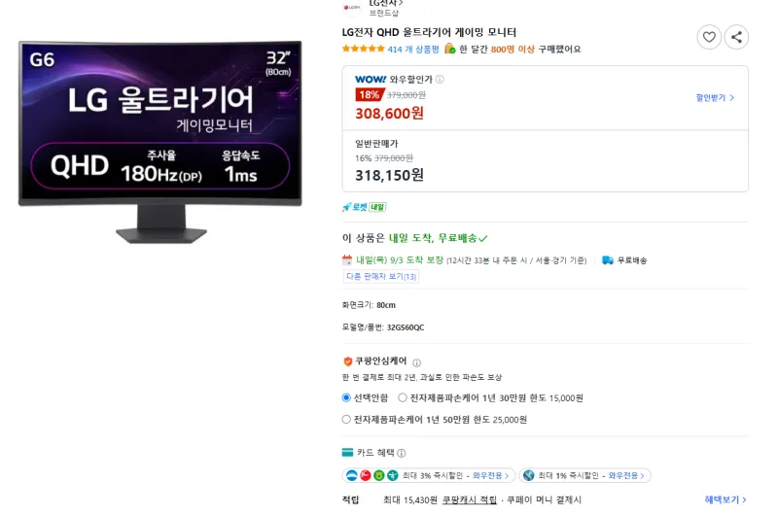Click the purchase count thumbs-up icon
778x515 pixels.
tap(449, 48)
